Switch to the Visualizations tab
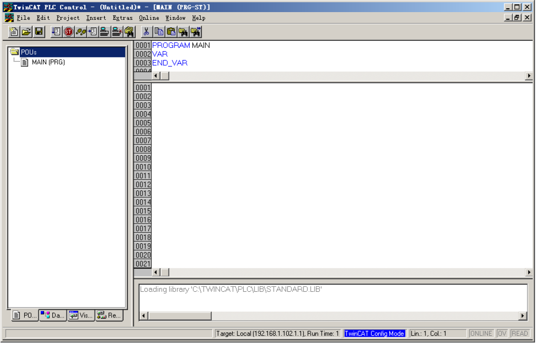Image resolution: width=536 pixels, height=344 pixels. (x=81, y=315)
